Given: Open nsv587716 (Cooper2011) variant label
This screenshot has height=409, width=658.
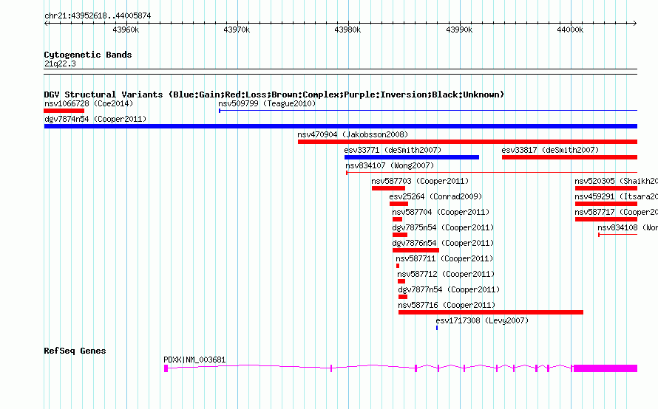Looking at the screenshot, I should 447,305.
